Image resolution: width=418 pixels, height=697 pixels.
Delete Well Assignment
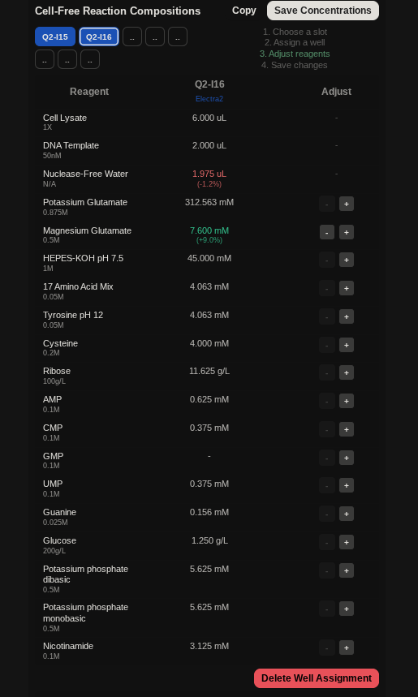317,678
